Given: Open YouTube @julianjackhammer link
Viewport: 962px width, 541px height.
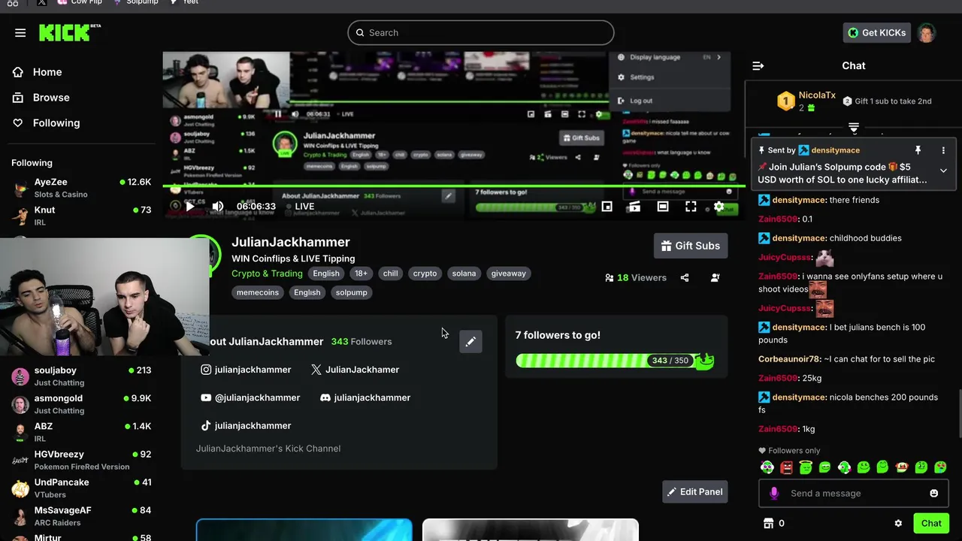Looking at the screenshot, I should click(250, 397).
